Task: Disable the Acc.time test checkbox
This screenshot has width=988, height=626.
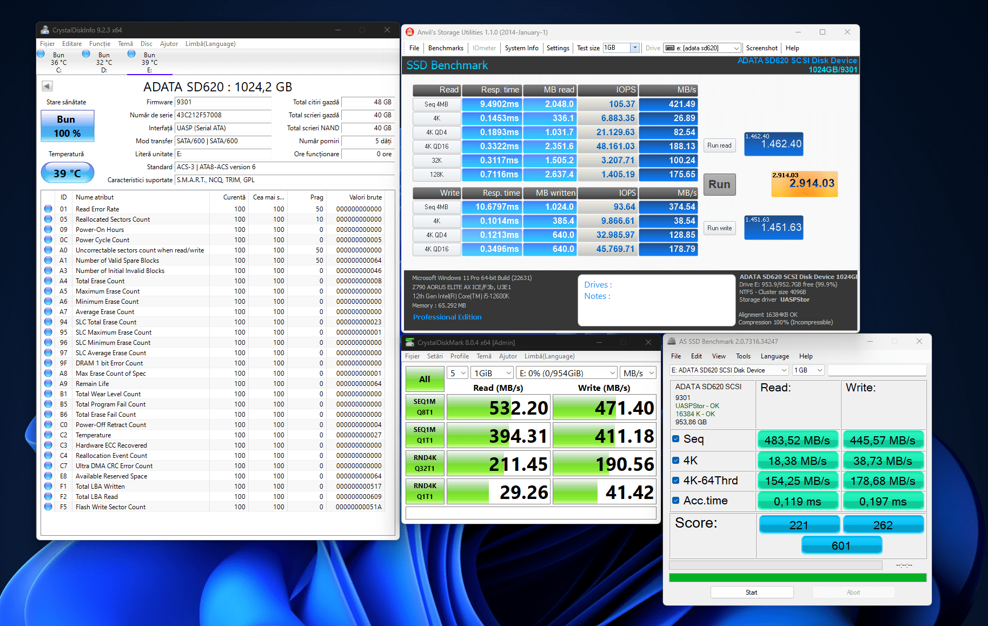Action: 675,501
